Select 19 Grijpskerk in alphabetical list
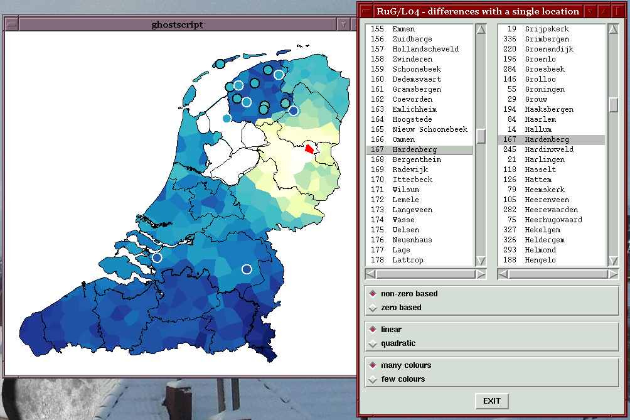The image size is (630, 420). tap(552, 29)
